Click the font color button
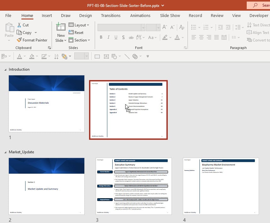The height and width of the screenshot is (223, 270). 177,37
